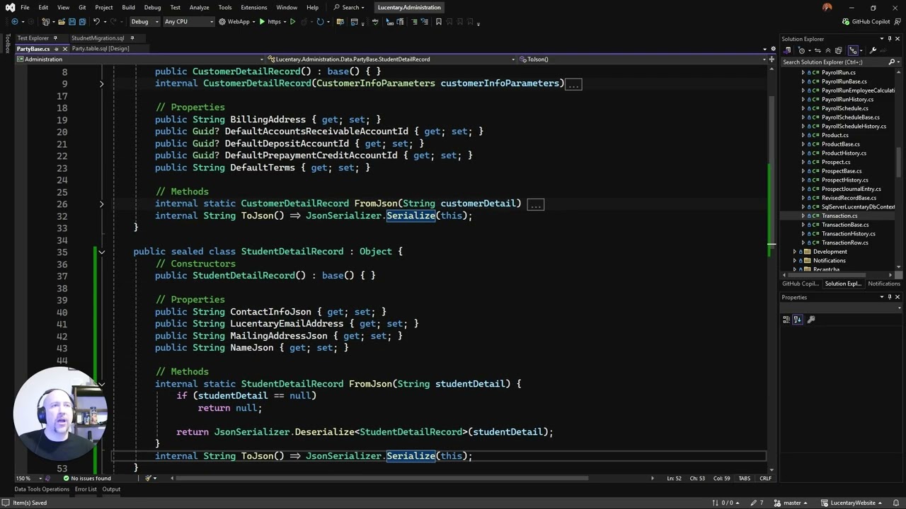
Task: Click LucentaryWebsite repository button
Action: pos(853,503)
